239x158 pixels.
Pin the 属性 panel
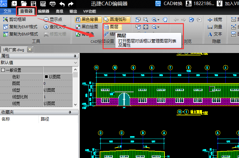pos(75,56)
